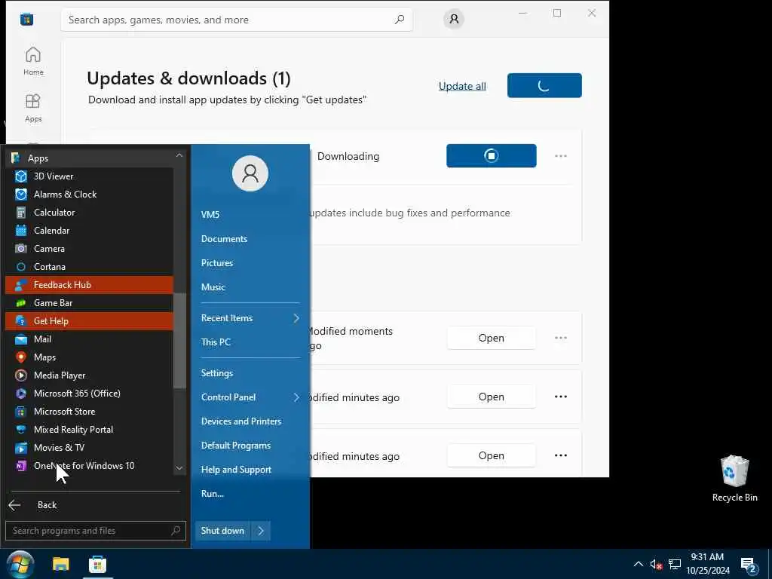
Task: Show hidden tray icons chevron
Action: 638,564
